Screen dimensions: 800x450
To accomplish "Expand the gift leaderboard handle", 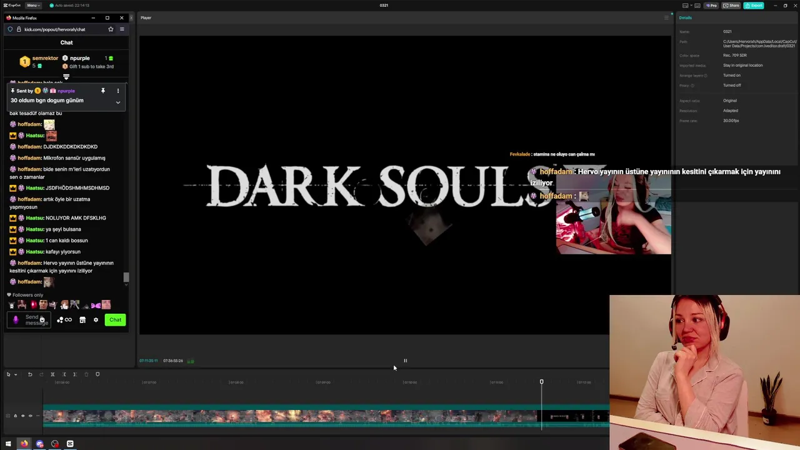I will (x=66, y=77).
